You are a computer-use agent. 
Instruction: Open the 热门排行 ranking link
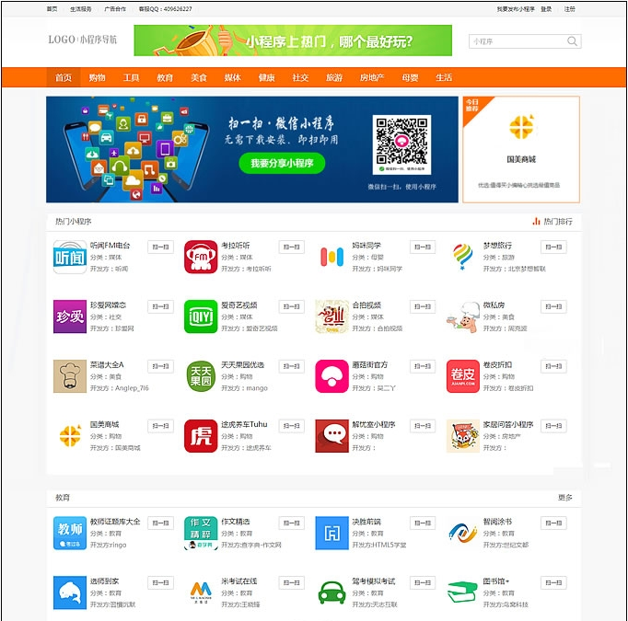pos(552,222)
